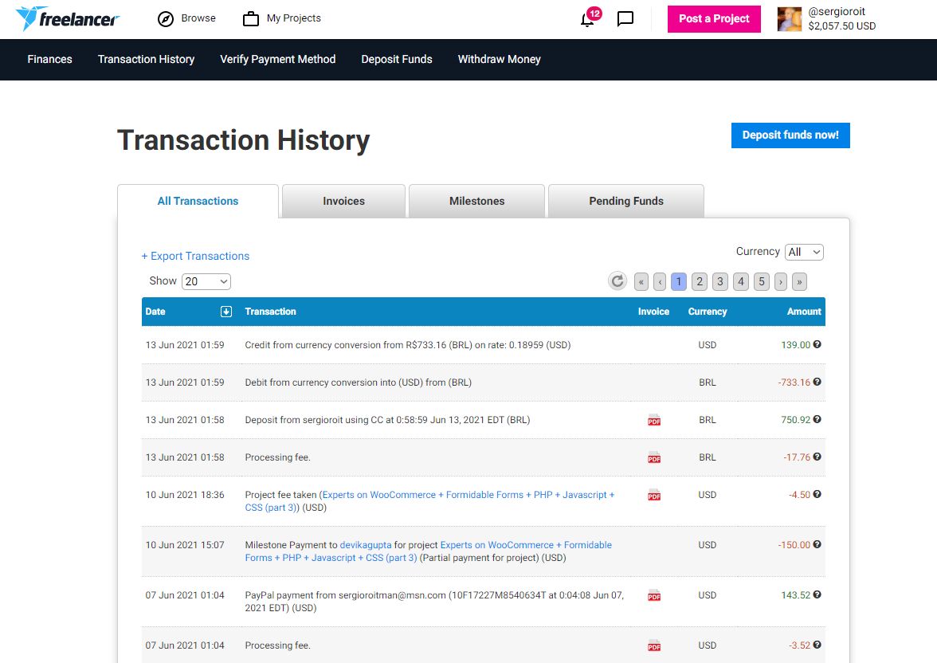The width and height of the screenshot is (937, 663).
Task: Click the sergioroit profile avatar
Action: (790, 19)
